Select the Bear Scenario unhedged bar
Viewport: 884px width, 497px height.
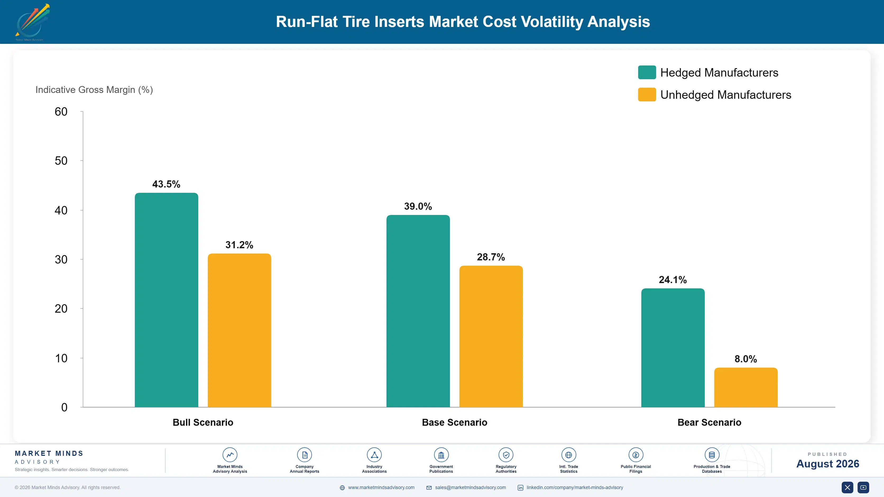(746, 387)
